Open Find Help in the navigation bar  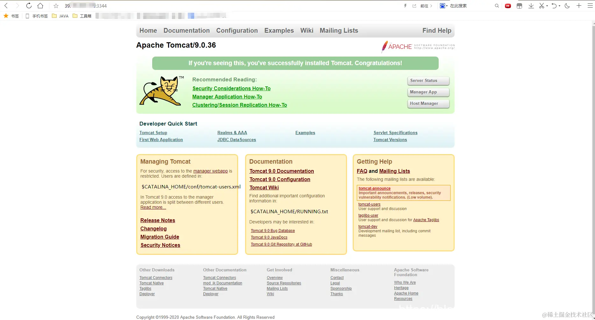[437, 31]
